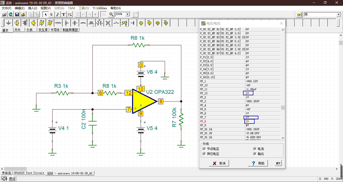
Task: Switch to 半导体 component tab
Action: (x=55, y=30)
